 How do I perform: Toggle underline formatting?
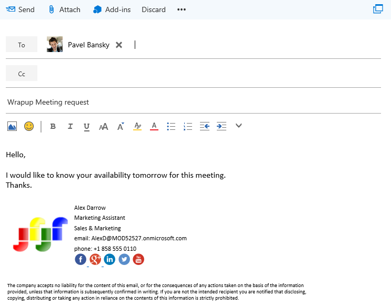click(x=87, y=126)
